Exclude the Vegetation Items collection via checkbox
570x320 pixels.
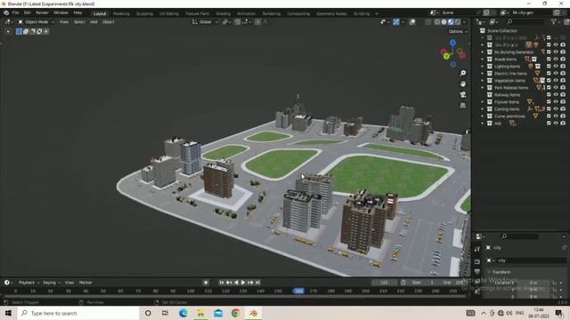549,81
